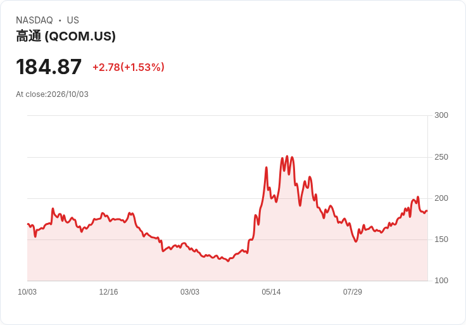The width and height of the screenshot is (466, 325).
Task: Click the 100 price axis label
Action: [441, 281]
